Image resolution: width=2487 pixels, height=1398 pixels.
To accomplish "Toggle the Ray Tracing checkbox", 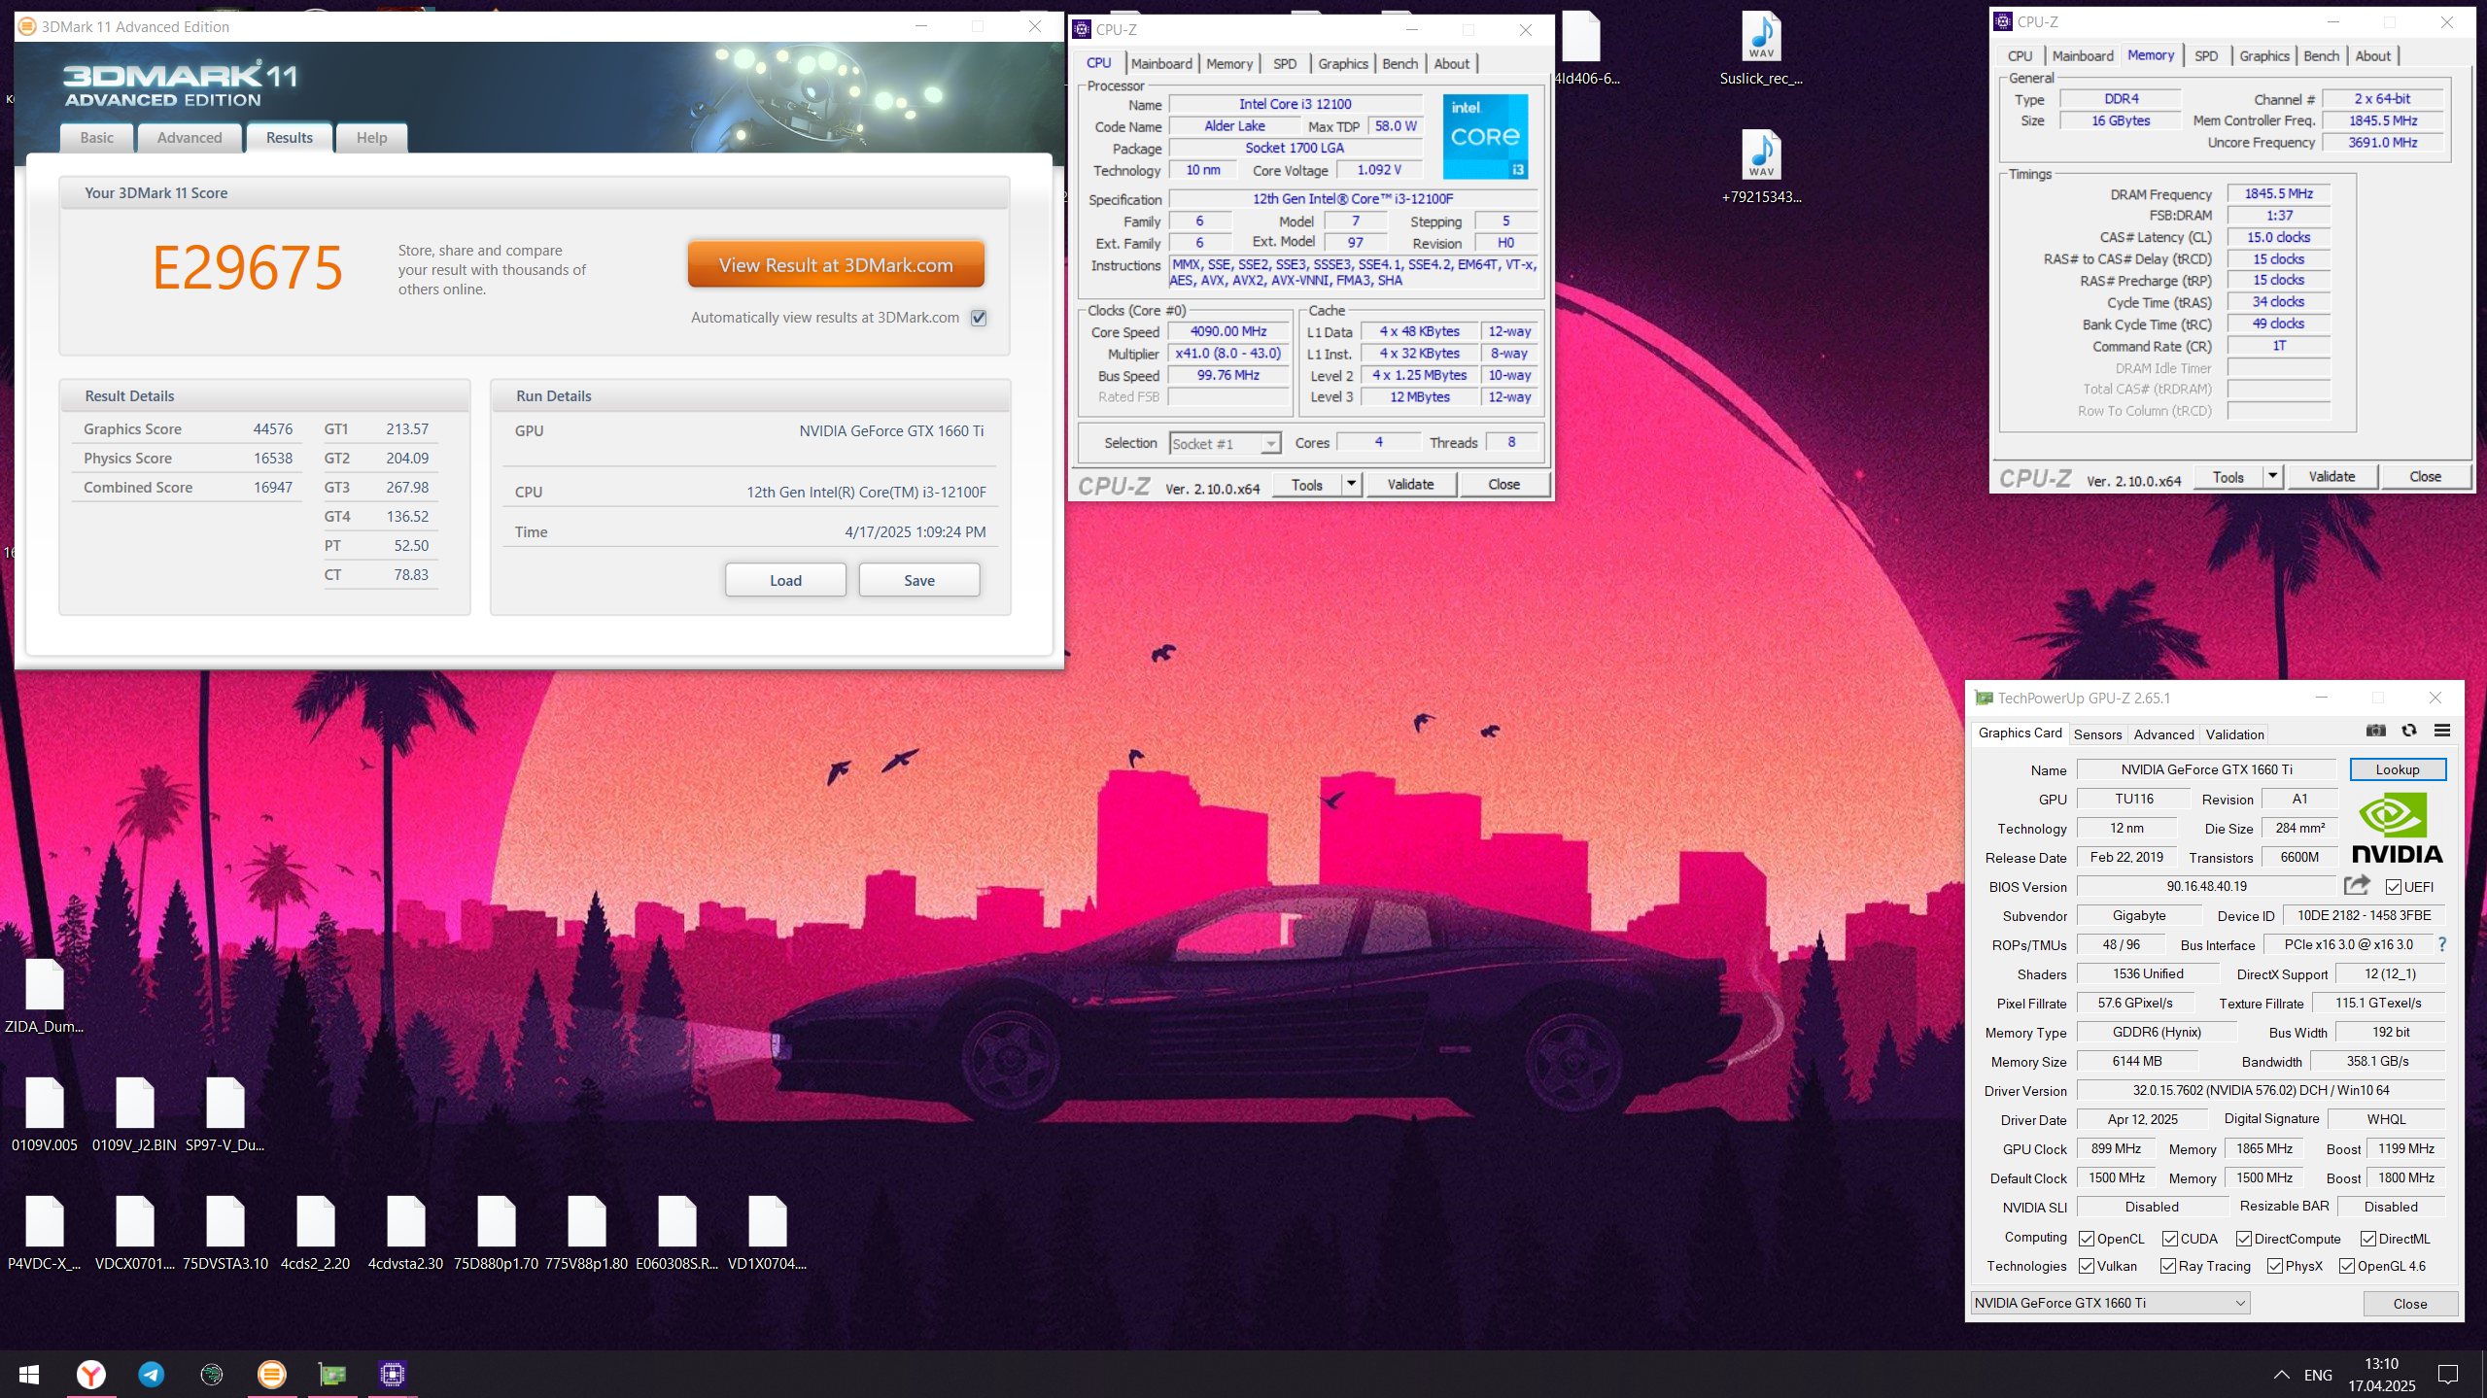I will [x=2168, y=1266].
